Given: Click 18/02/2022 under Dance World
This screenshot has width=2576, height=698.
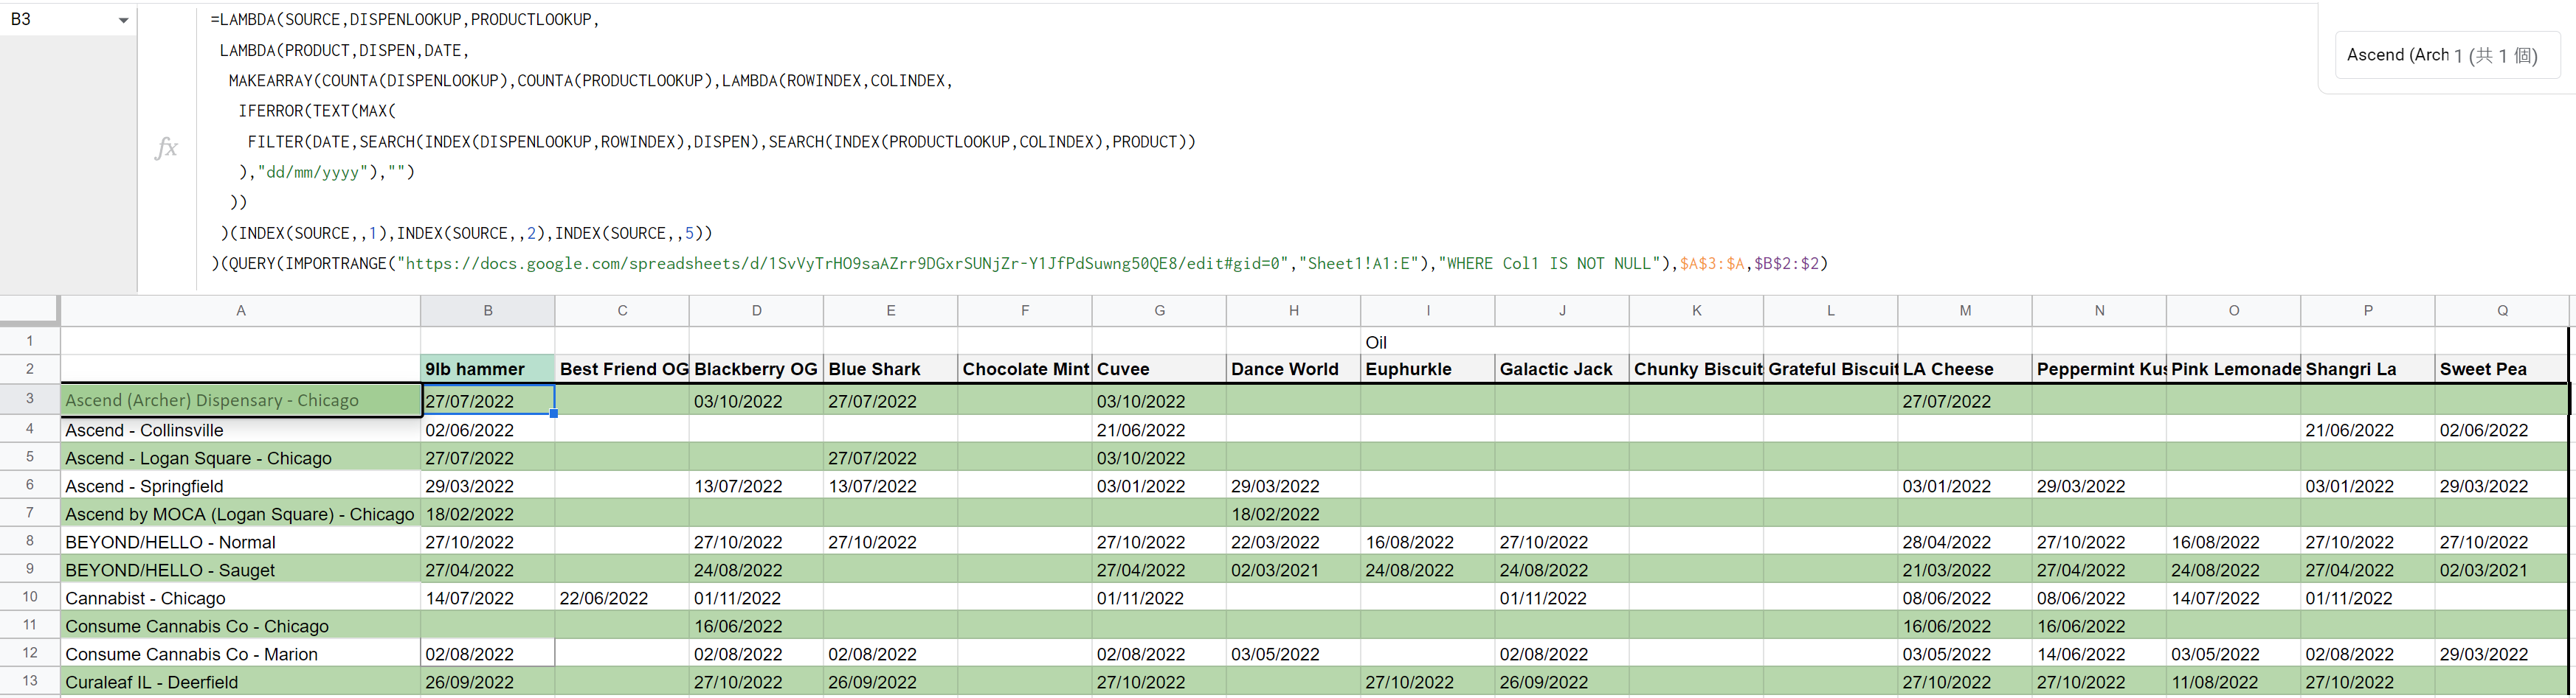Looking at the screenshot, I should point(1293,513).
